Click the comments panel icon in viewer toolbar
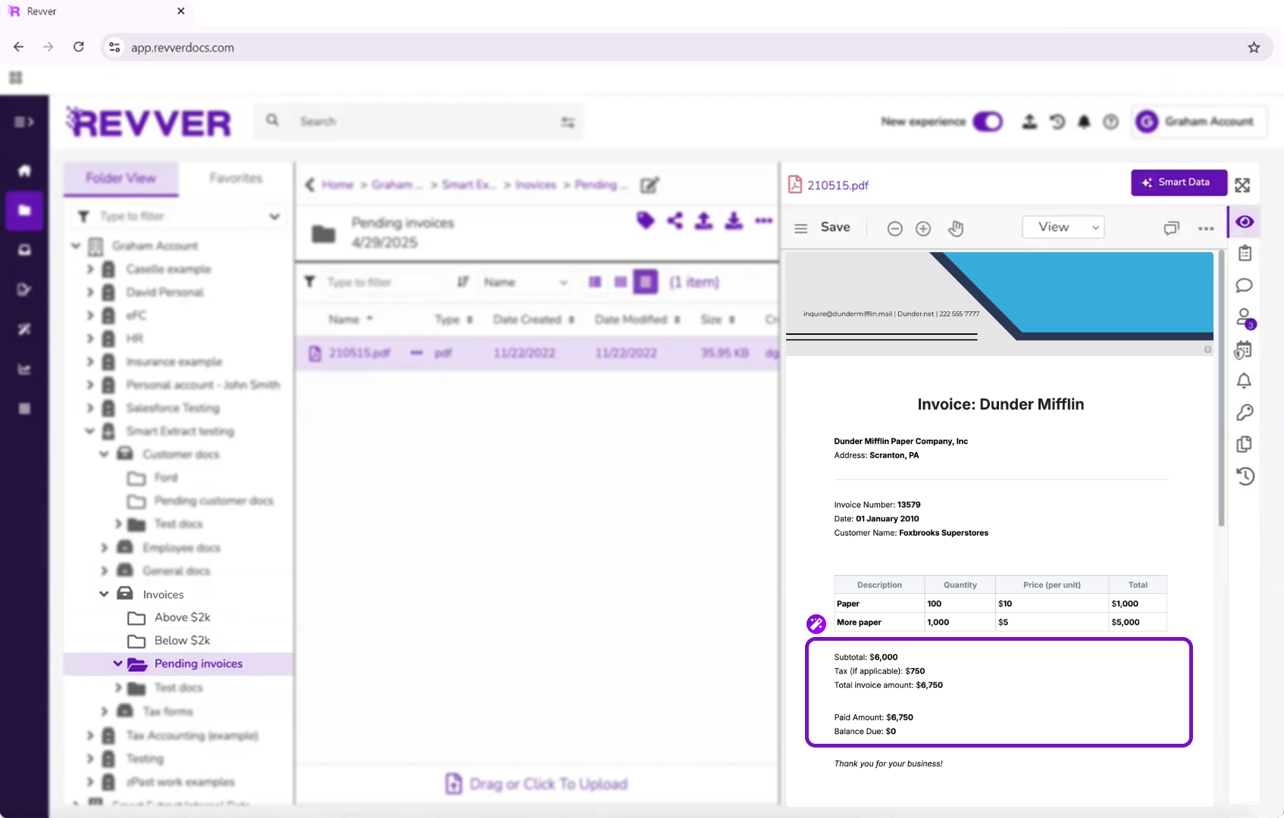This screenshot has height=818, width=1284. point(1172,228)
